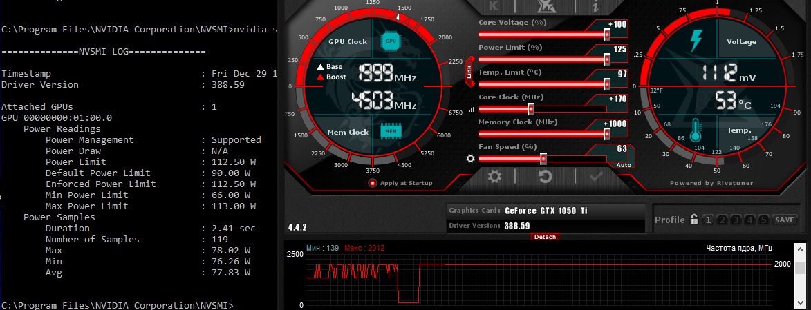
Task: Click the graph 'Макс : 2012' value
Action: 364,248
